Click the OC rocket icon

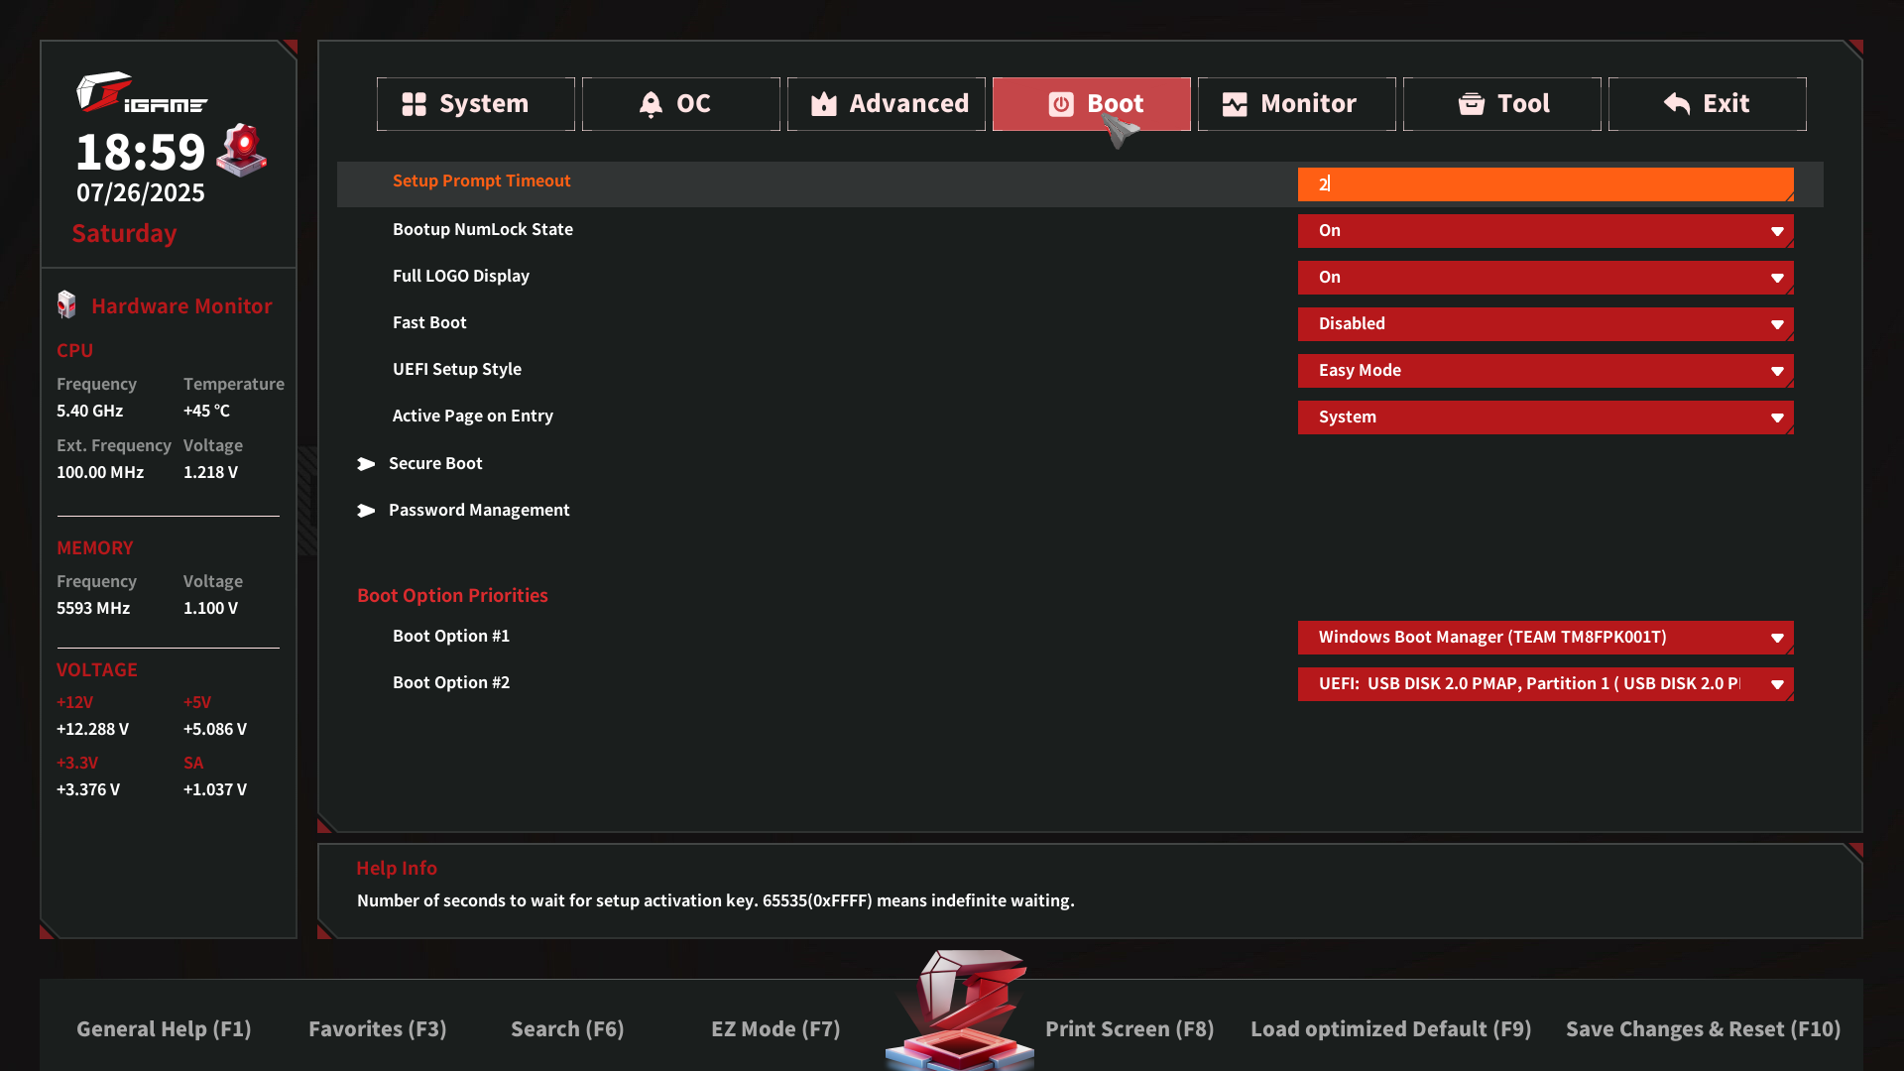coord(651,104)
